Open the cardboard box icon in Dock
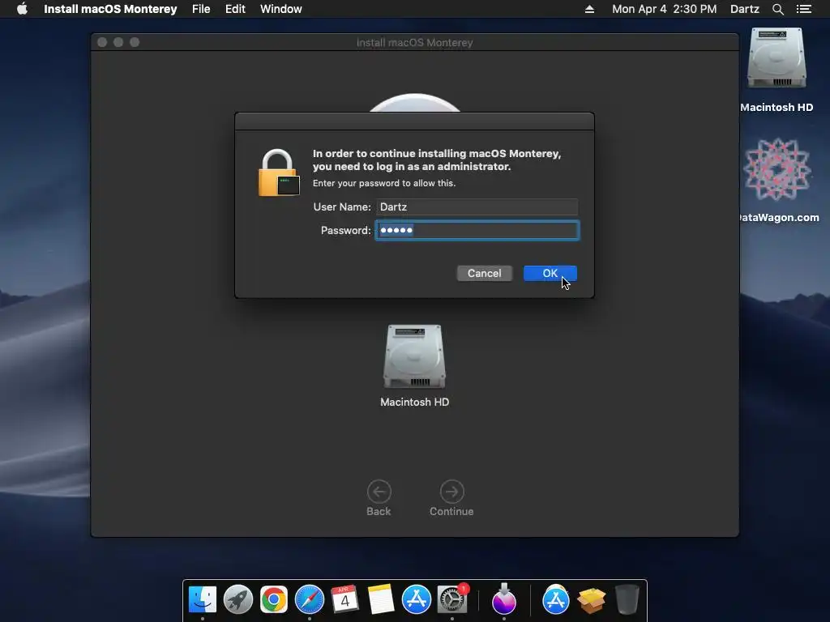The width and height of the screenshot is (830, 622). pos(591,600)
